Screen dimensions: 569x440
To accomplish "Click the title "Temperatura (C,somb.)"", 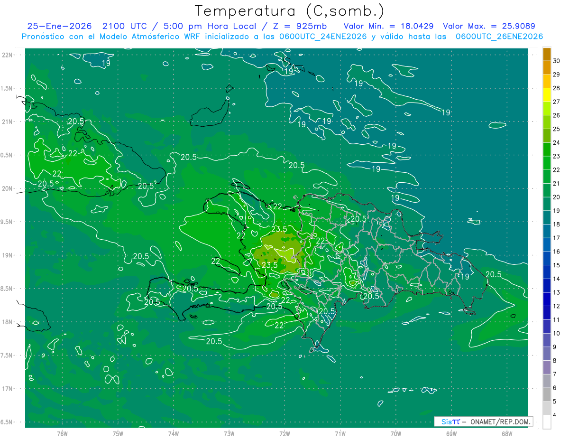I will (x=290, y=11).
